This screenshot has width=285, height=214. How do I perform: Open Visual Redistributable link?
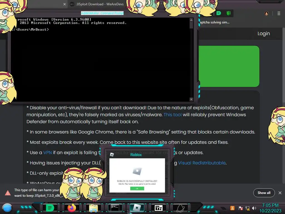pyautogui.click(x=202, y=163)
